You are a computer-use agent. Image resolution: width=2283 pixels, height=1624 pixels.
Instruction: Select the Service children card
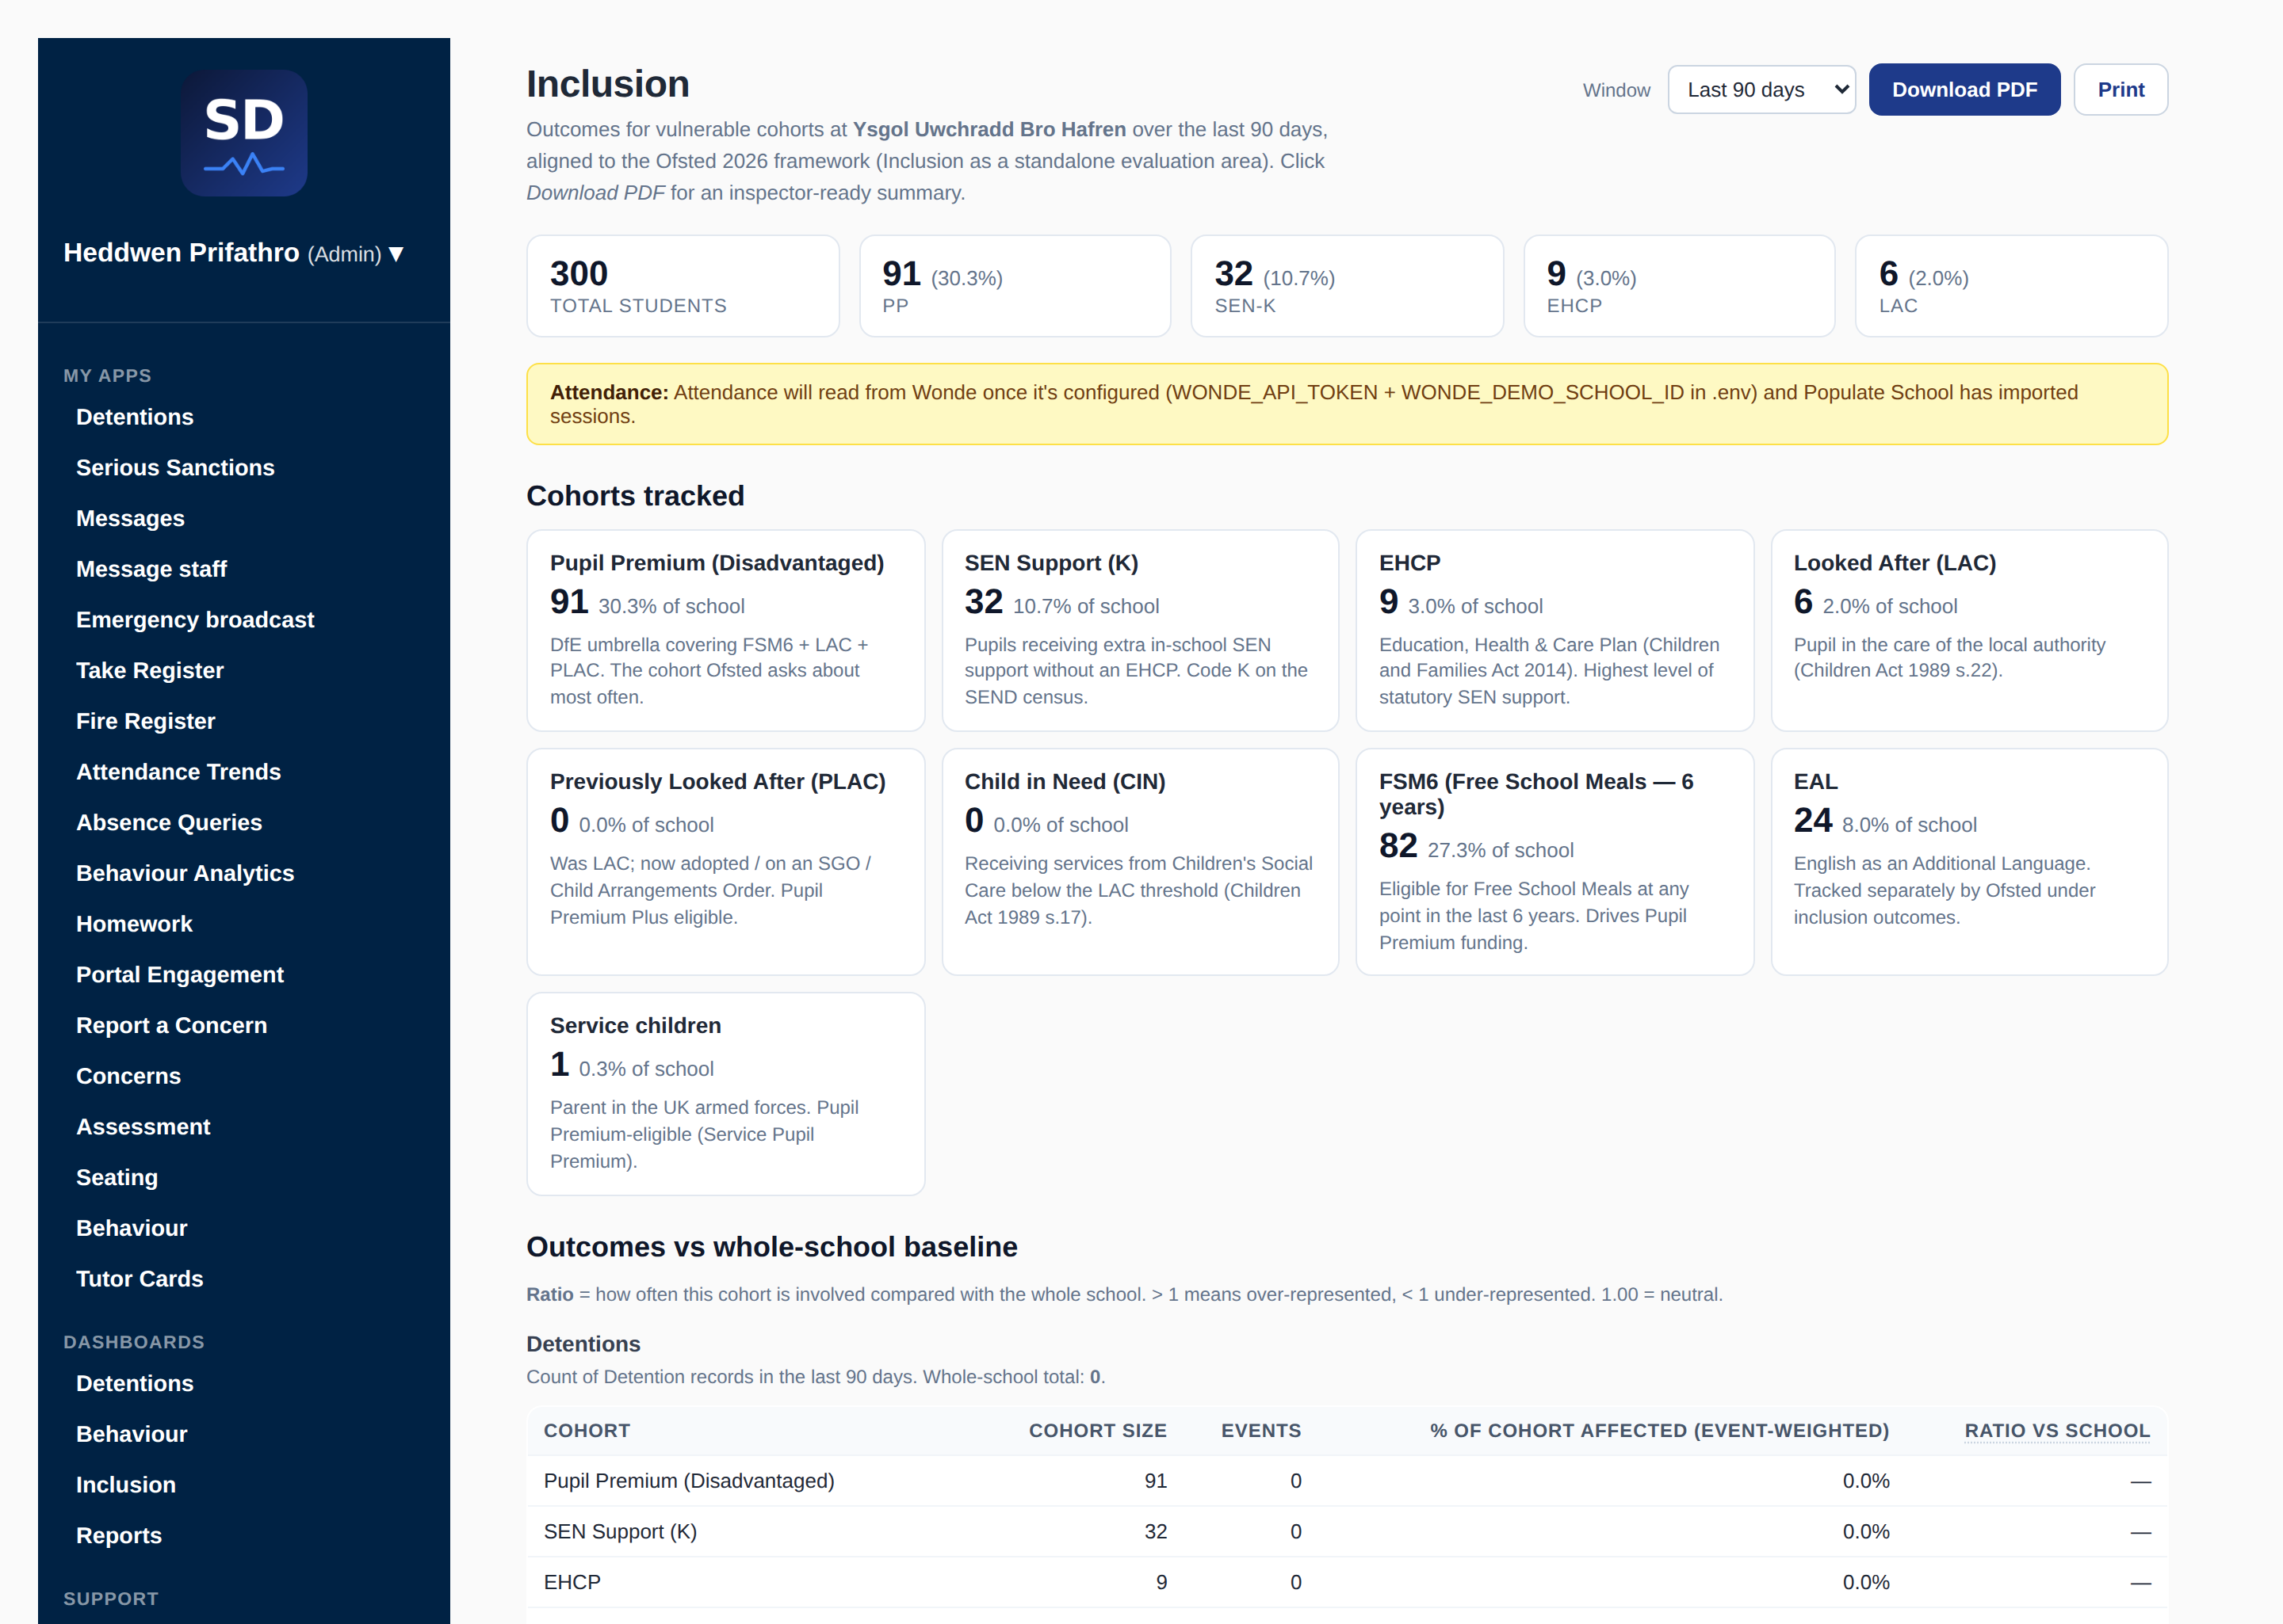point(725,1094)
